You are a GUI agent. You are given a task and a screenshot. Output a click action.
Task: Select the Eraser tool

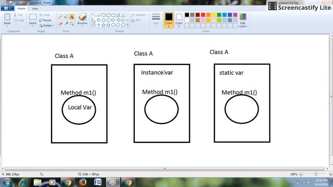[60, 24]
